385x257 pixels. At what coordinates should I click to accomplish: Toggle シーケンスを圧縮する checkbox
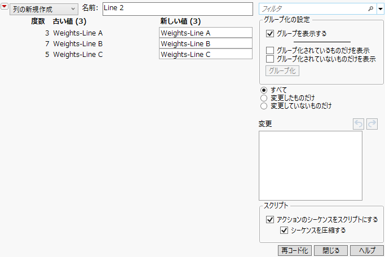(284, 230)
